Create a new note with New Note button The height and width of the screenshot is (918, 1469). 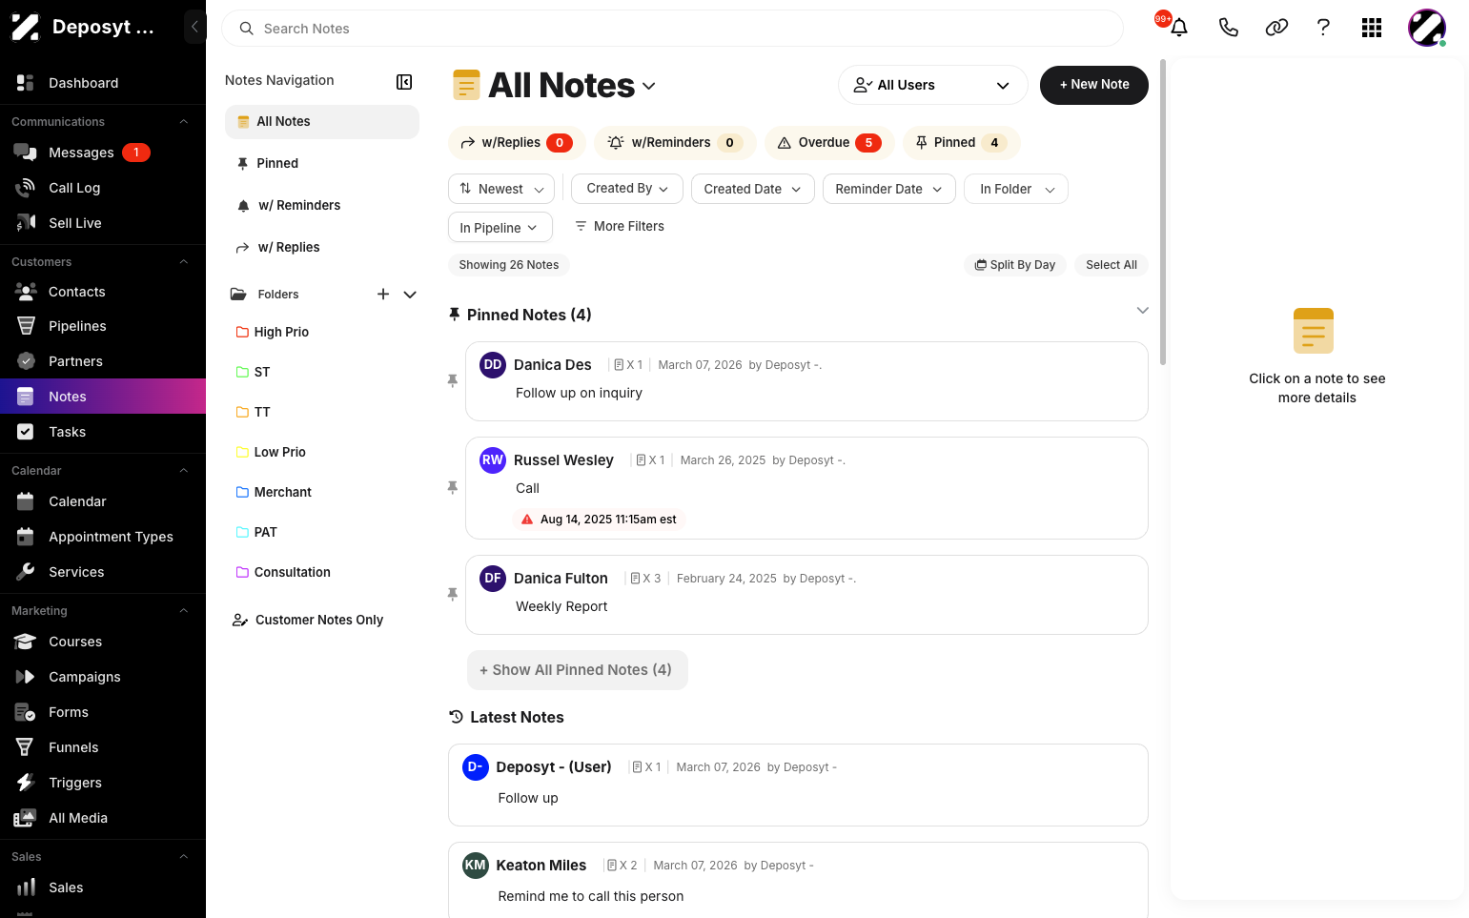tap(1094, 85)
